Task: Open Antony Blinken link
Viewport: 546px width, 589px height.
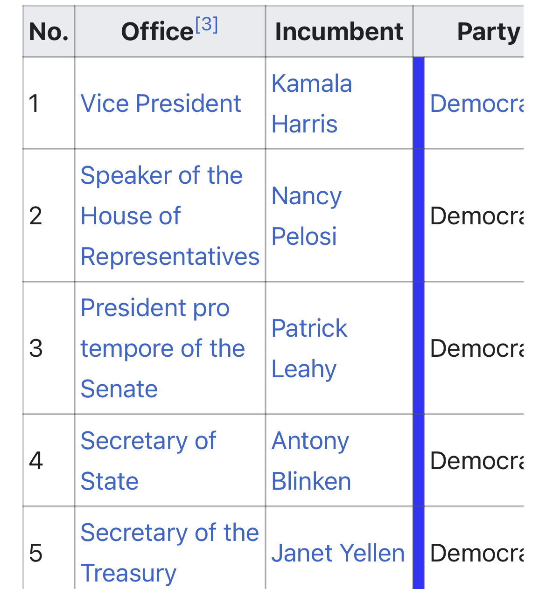Action: [x=311, y=461]
